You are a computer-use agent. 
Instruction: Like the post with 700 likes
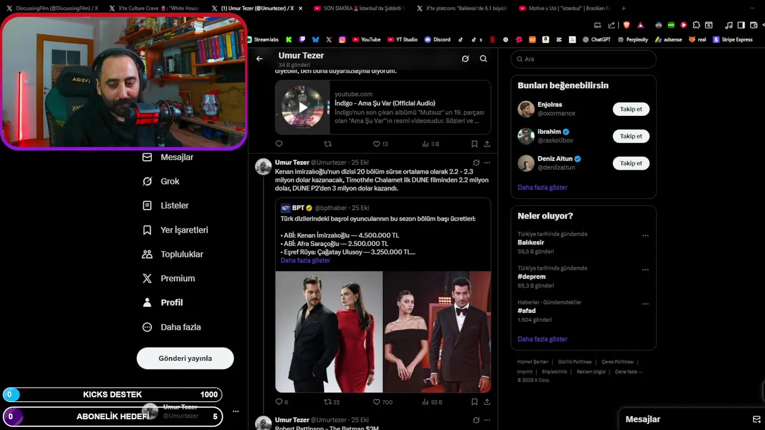click(382, 402)
